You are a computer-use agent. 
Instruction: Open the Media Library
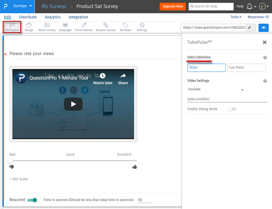click(47, 27)
